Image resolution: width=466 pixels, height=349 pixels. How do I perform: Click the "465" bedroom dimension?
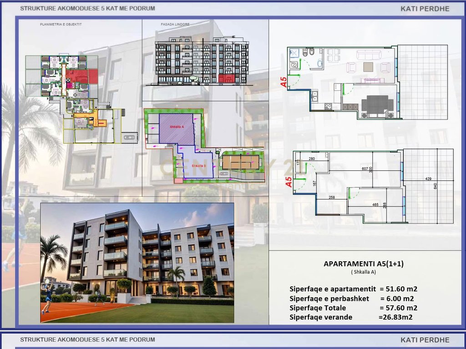(375, 205)
